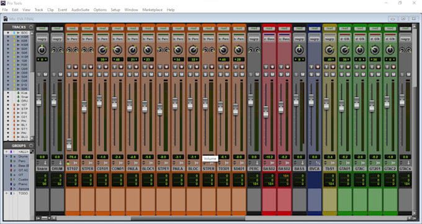Image resolution: width=422 pixels, height=224 pixels.
Task: Open the Marketplace menu
Action: click(152, 10)
